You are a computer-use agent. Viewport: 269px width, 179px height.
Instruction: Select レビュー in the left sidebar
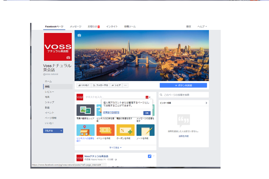pos(57,92)
